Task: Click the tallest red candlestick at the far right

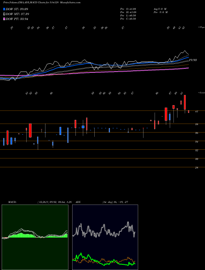Action: [x=185, y=102]
